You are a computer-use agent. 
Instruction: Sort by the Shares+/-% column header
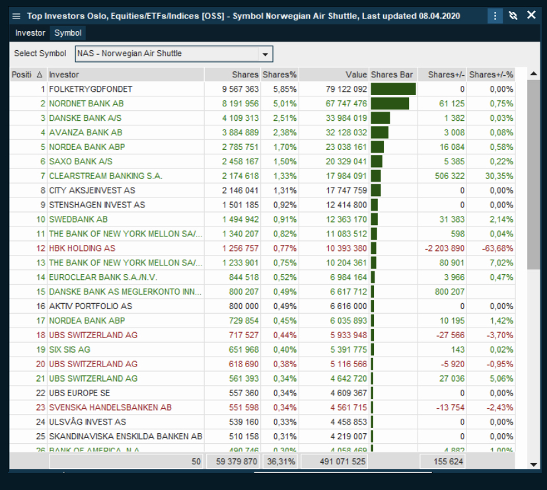(491, 75)
